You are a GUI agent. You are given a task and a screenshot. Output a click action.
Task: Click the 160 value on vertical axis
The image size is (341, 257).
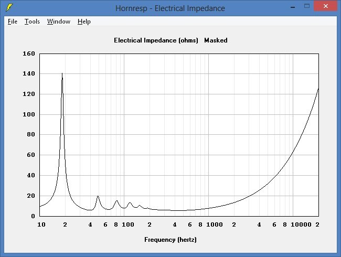click(x=29, y=53)
